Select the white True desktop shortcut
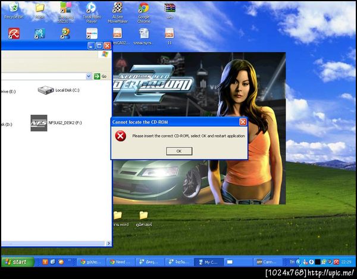 click(92, 33)
